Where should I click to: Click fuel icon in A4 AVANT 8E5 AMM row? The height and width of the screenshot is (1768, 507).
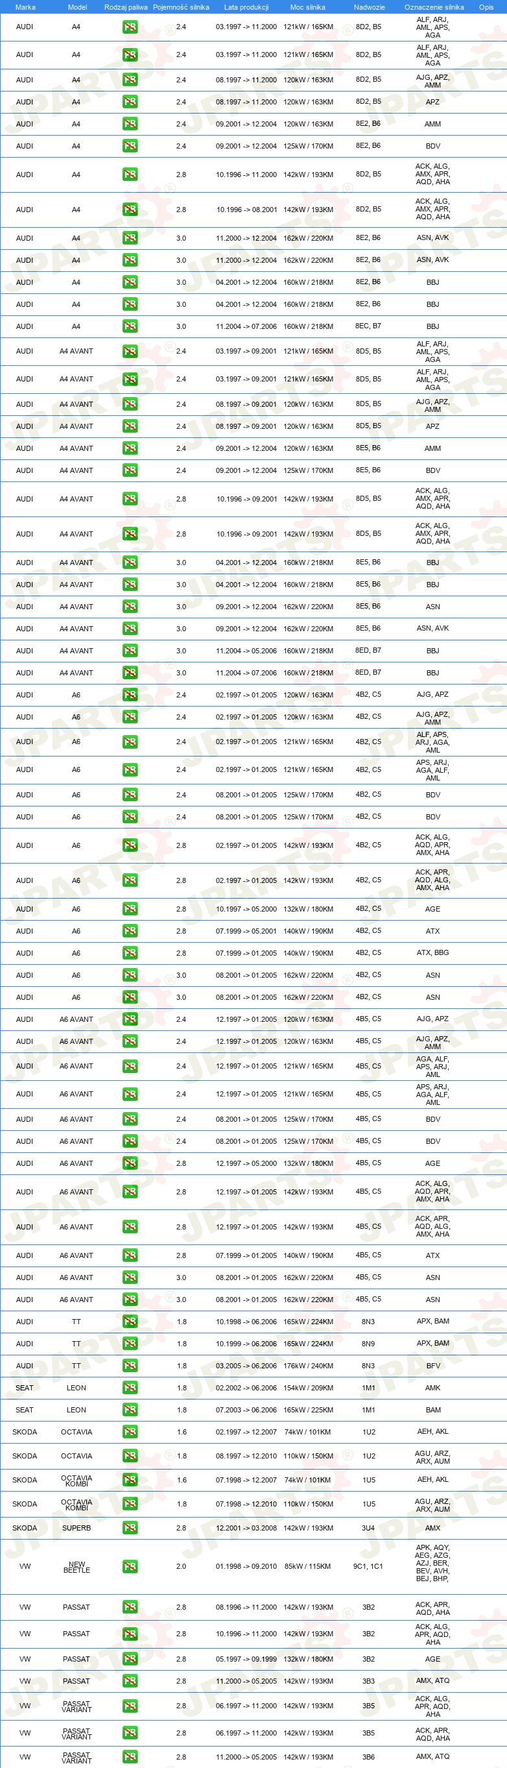click(130, 448)
